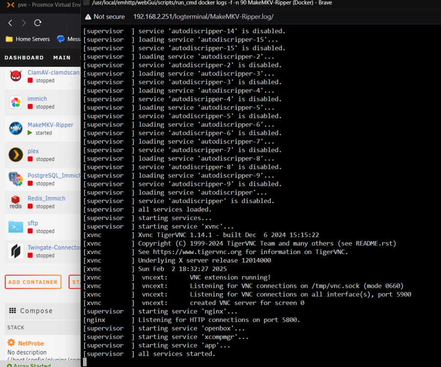The height and width of the screenshot is (367, 441).
Task: Reload the page with refresh icon
Action: 38,23
